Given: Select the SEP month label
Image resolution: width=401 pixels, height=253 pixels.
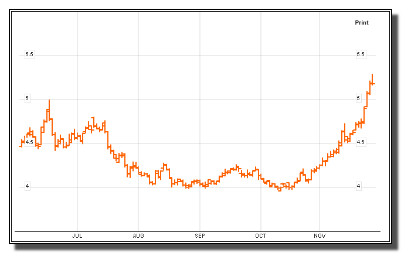Looking at the screenshot, I should [200, 235].
